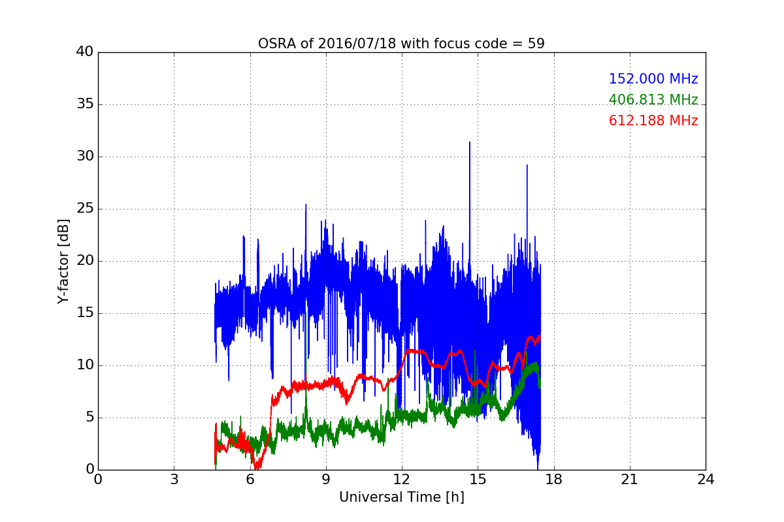Select the 406.813 MHz legend label
Viewport: 784px width, 522px height.
(653, 100)
